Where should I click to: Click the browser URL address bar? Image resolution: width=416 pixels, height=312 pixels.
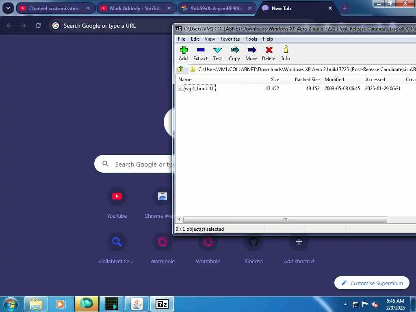tap(111, 26)
